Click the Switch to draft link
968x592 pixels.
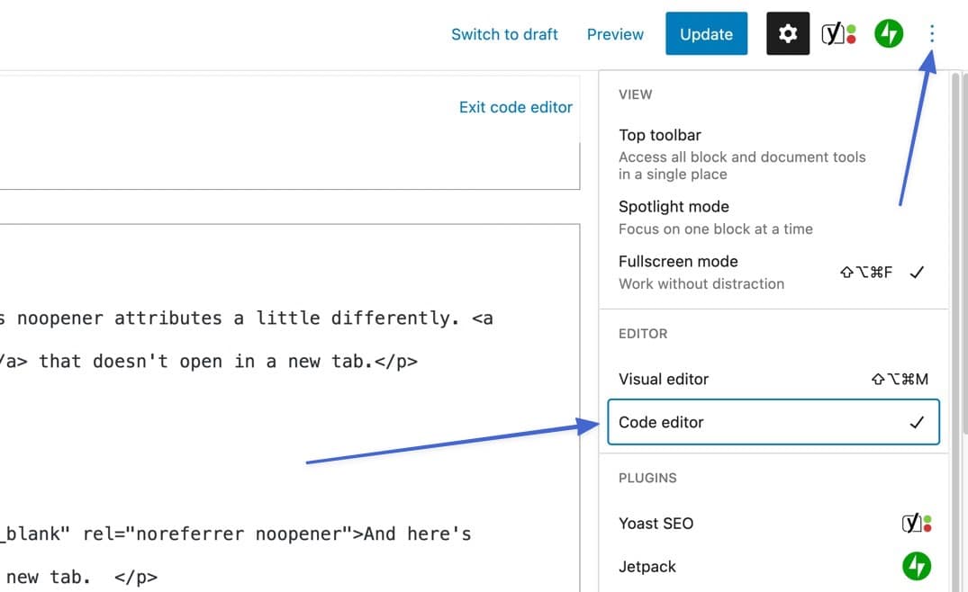coord(504,33)
